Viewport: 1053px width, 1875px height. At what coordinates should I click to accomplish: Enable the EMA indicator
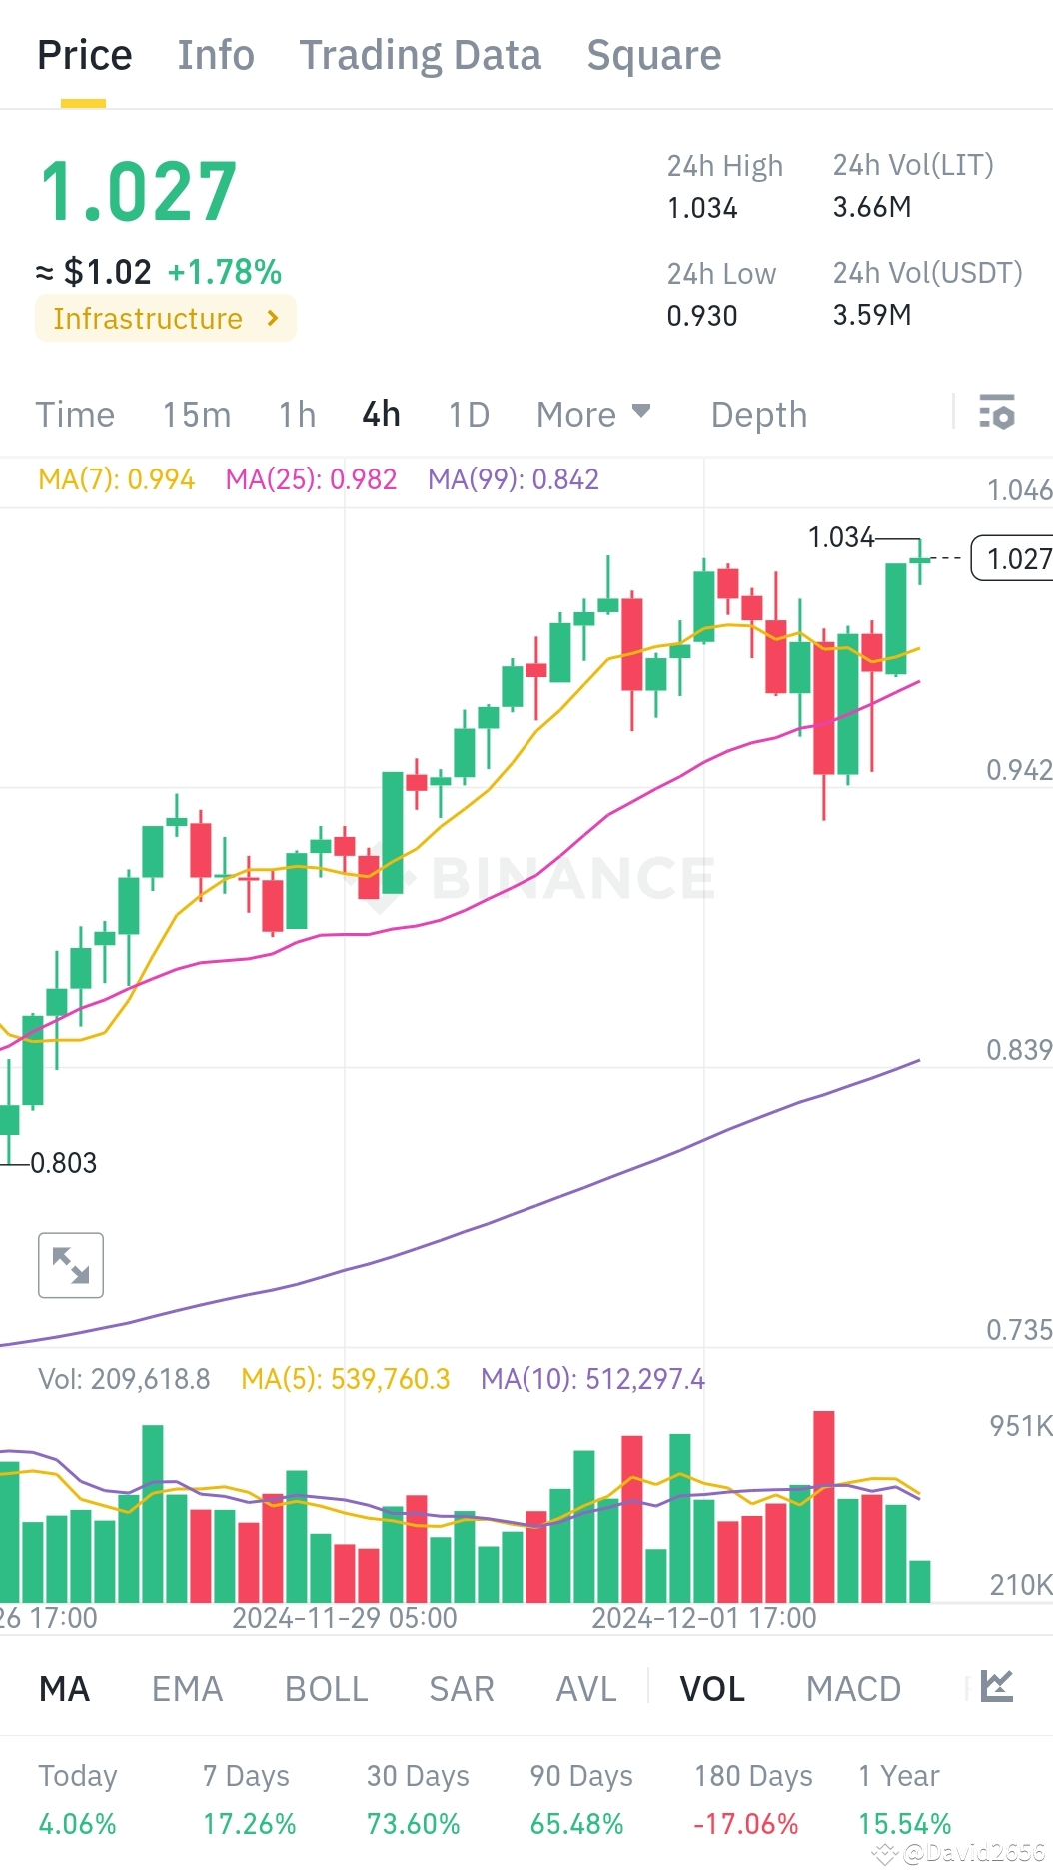pos(187,1689)
